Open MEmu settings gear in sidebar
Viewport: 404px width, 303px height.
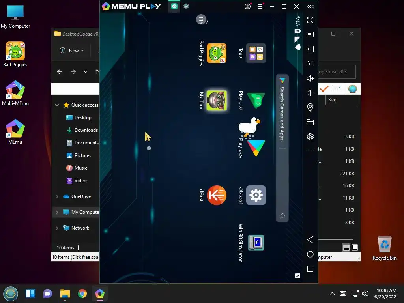[x=310, y=137]
